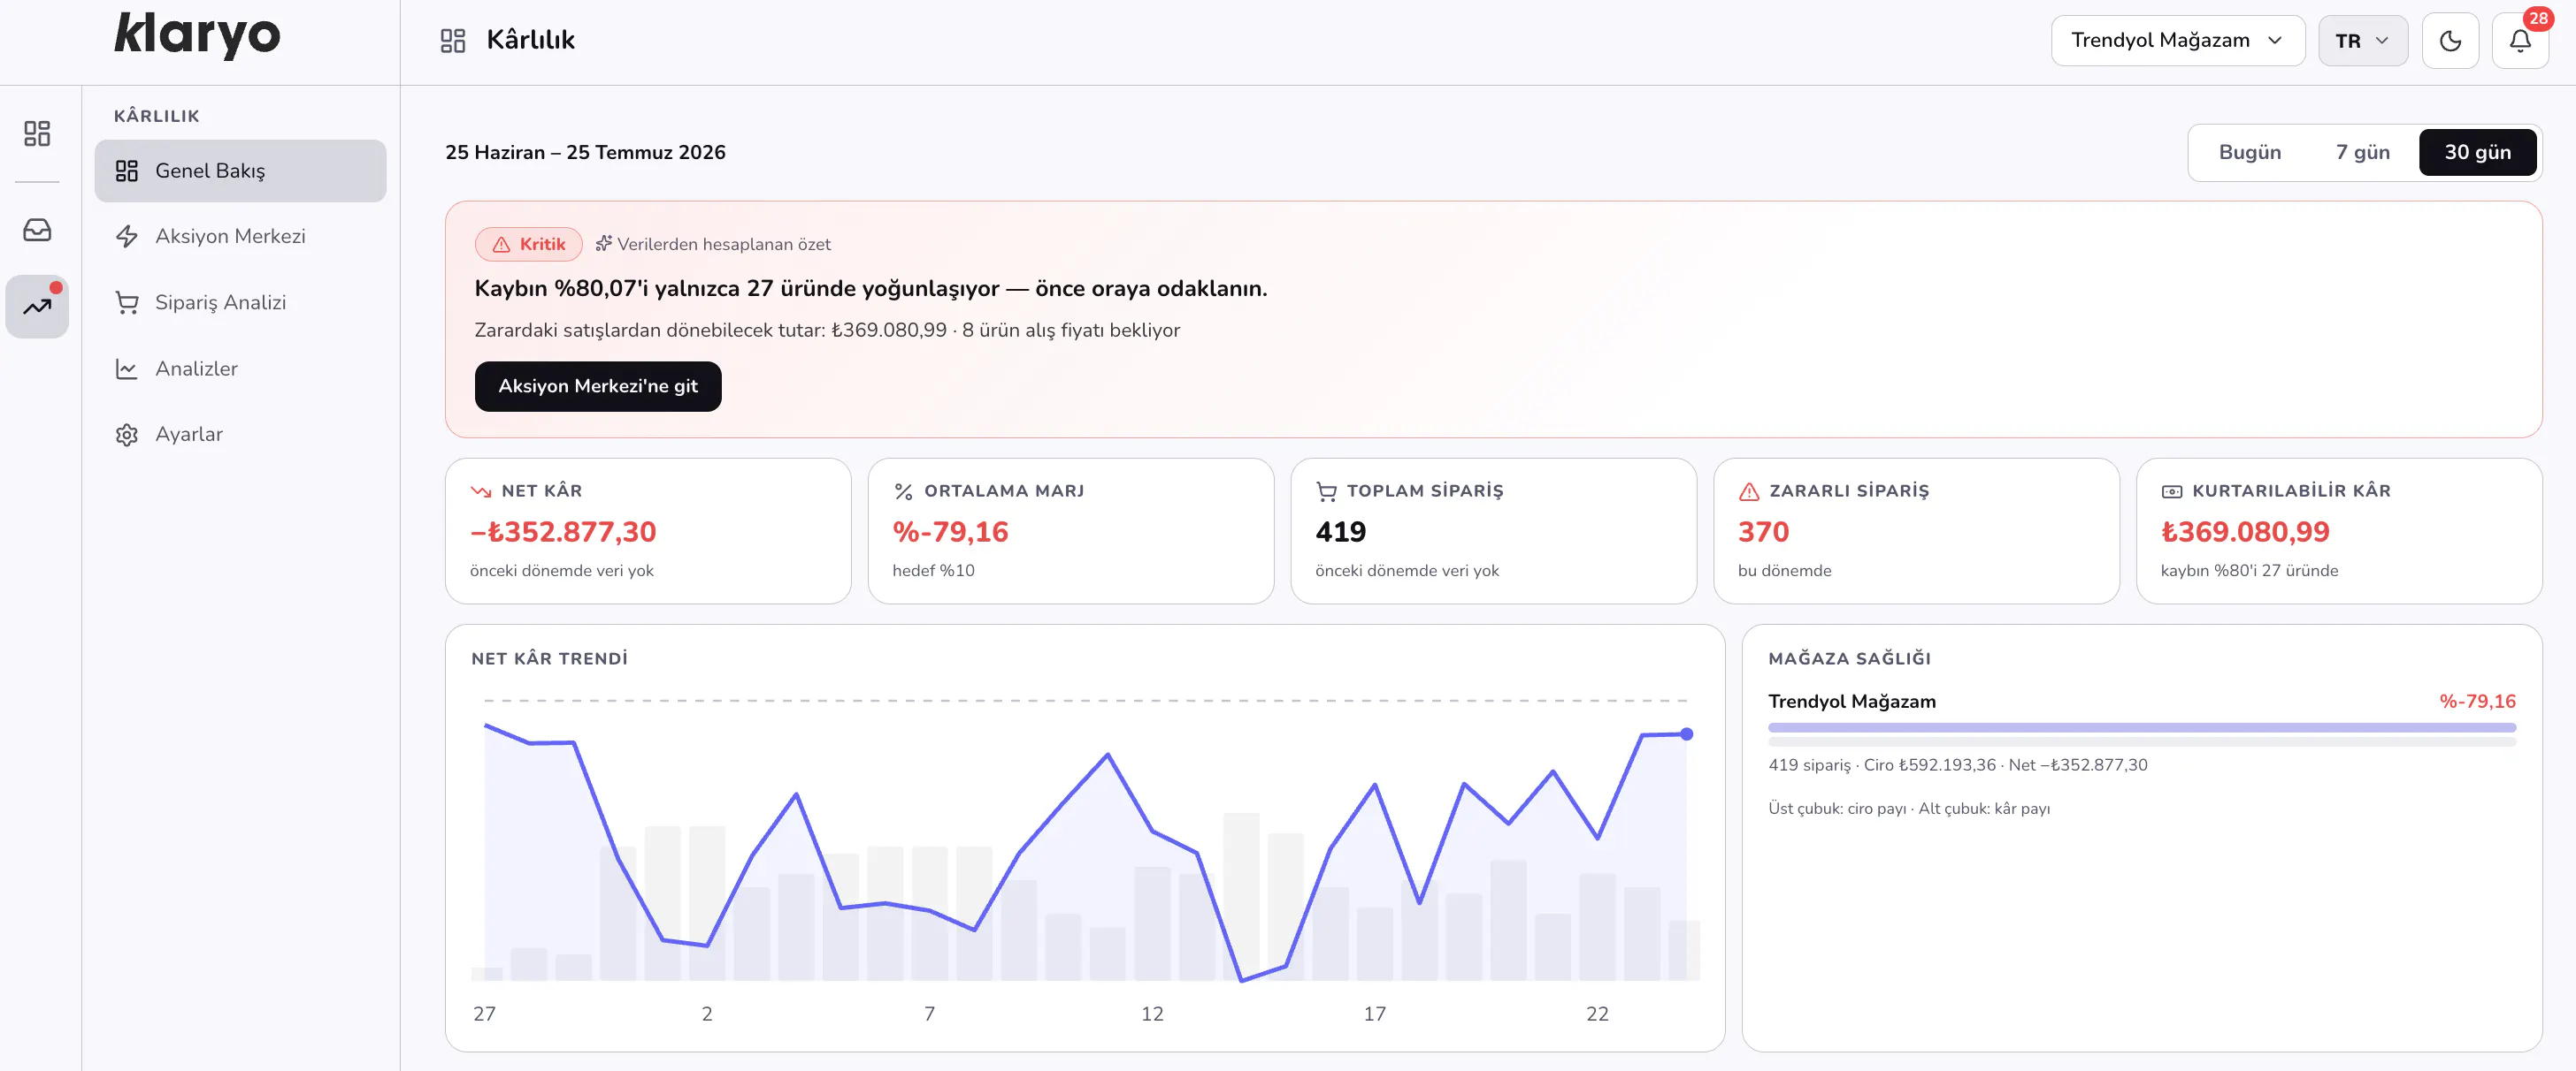
Task: Toggle dark mode moon icon
Action: click(2450, 41)
